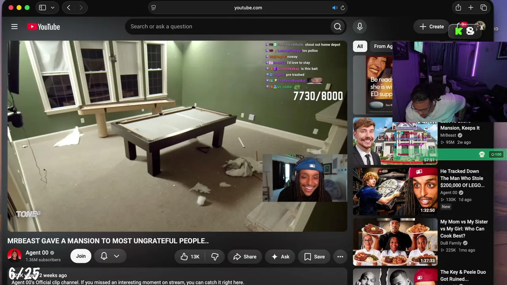Click the video title 'MRBEAST GAVE A MANSION'
Image resolution: width=507 pixels, height=285 pixels.
(108, 241)
